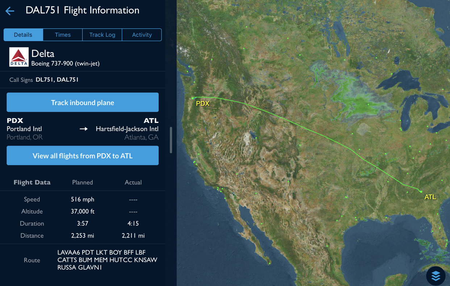Select the Track Log tab

tap(102, 35)
